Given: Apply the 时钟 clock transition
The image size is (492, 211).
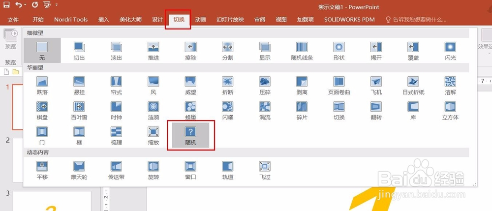Looking at the screenshot, I should click(x=116, y=110).
